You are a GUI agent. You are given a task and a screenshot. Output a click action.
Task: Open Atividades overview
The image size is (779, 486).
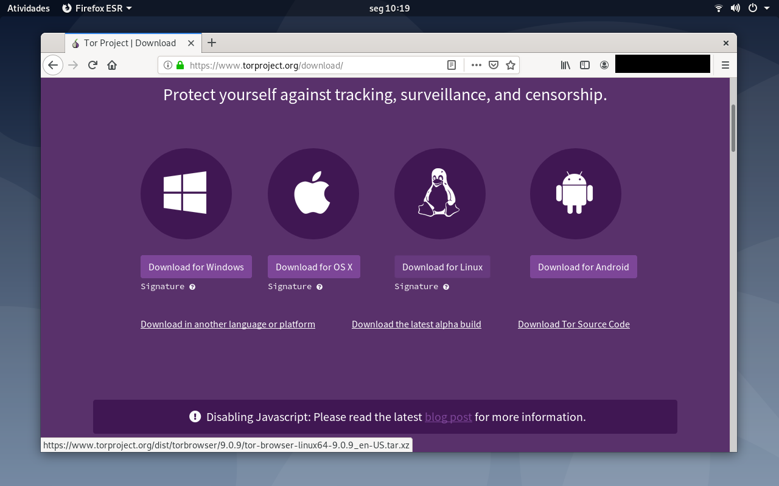click(29, 9)
